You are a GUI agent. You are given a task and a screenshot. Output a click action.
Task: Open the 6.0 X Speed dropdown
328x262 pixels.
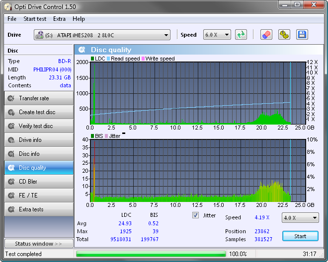click(217, 35)
